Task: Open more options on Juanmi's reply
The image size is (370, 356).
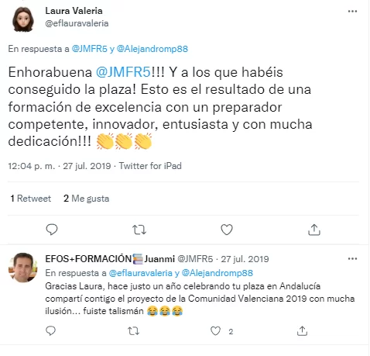Action: point(352,258)
